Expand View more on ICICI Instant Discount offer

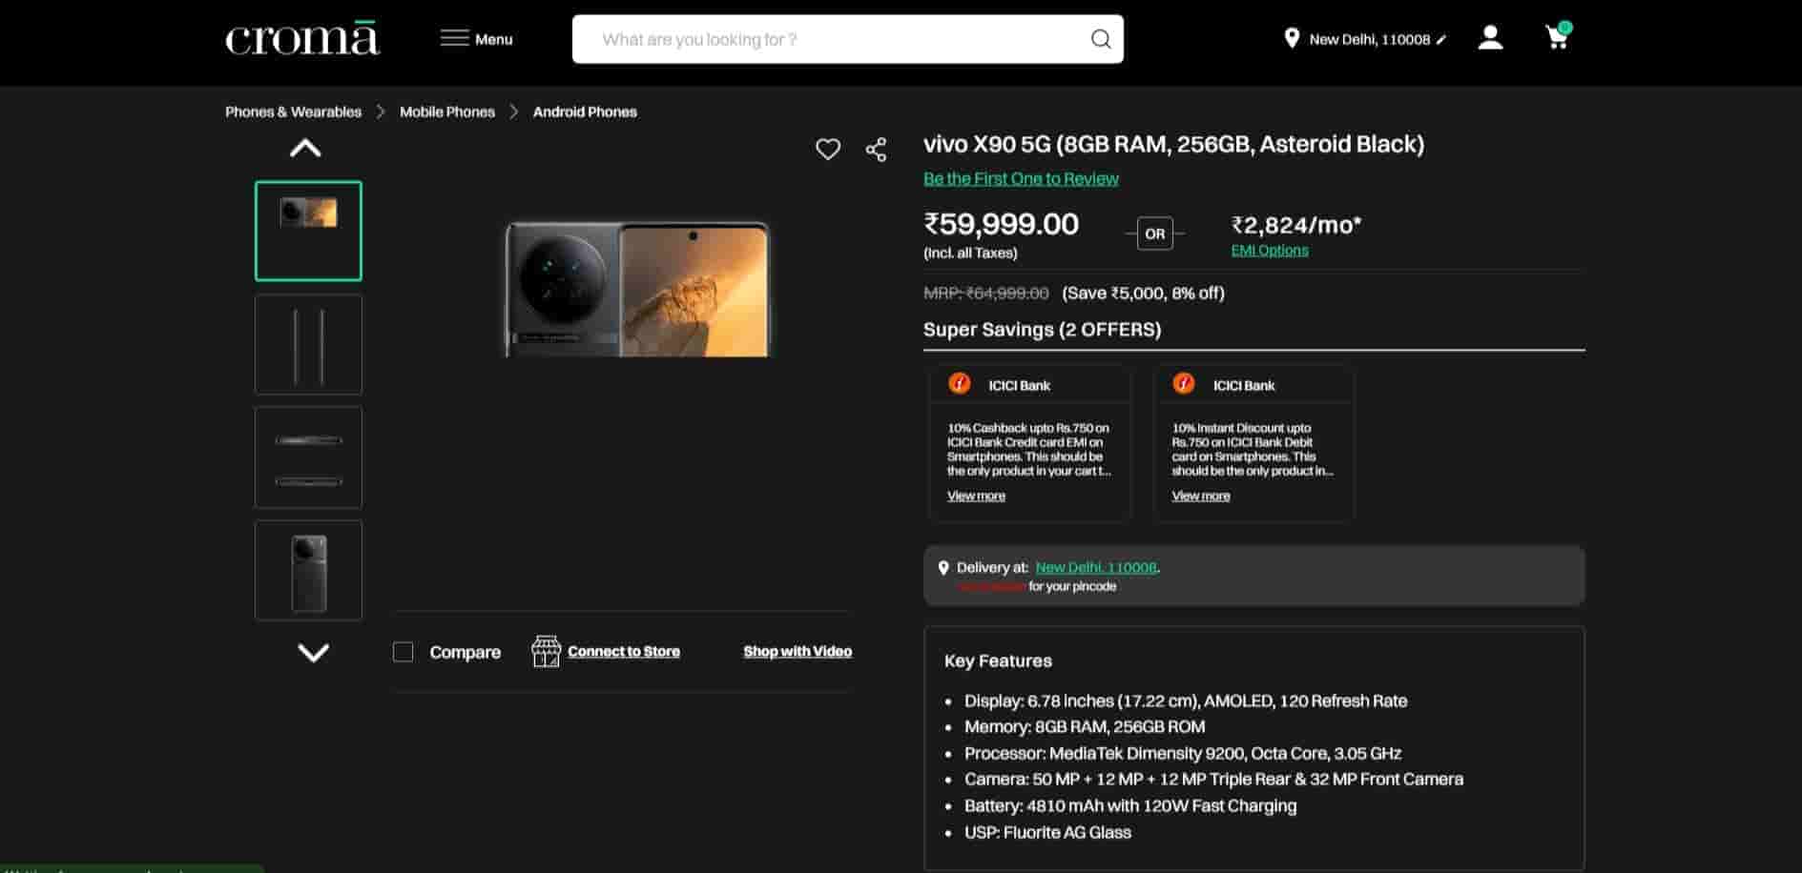tap(1200, 496)
